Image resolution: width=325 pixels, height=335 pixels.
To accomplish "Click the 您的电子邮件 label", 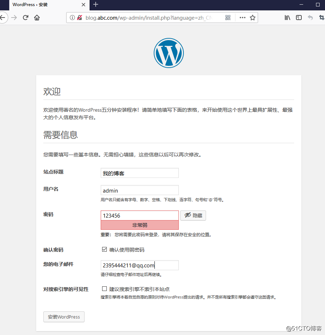I will 58,264.
